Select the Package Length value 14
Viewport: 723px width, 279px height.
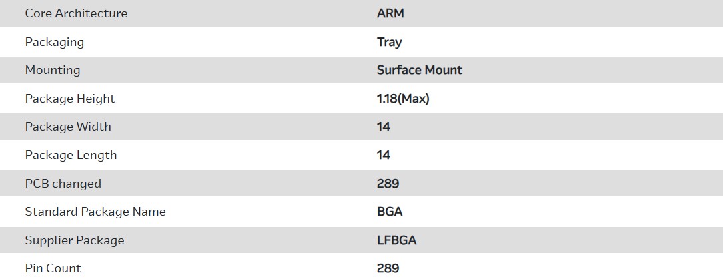(384, 155)
